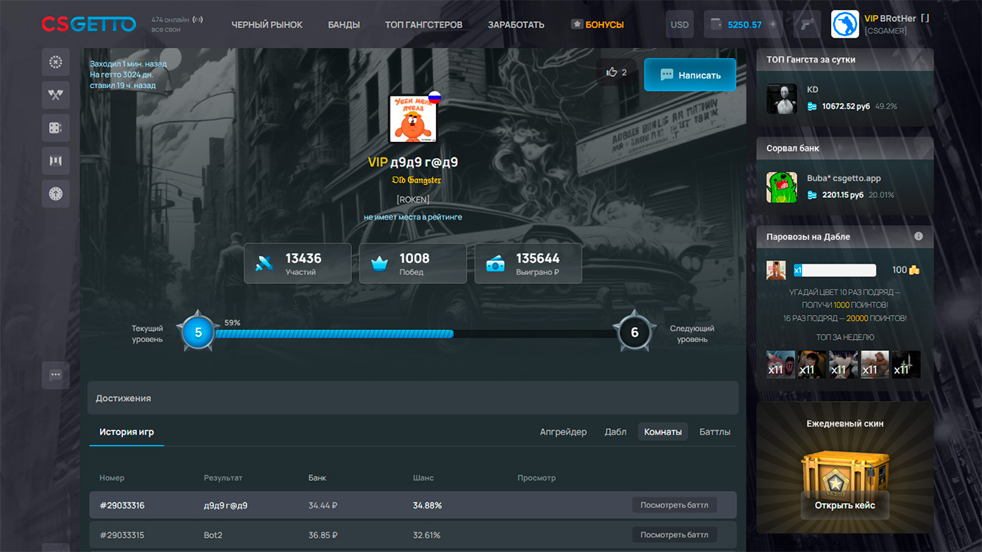Click the wallet icon beside 5250.57
Image resolution: width=982 pixels, height=552 pixels.
716,24
